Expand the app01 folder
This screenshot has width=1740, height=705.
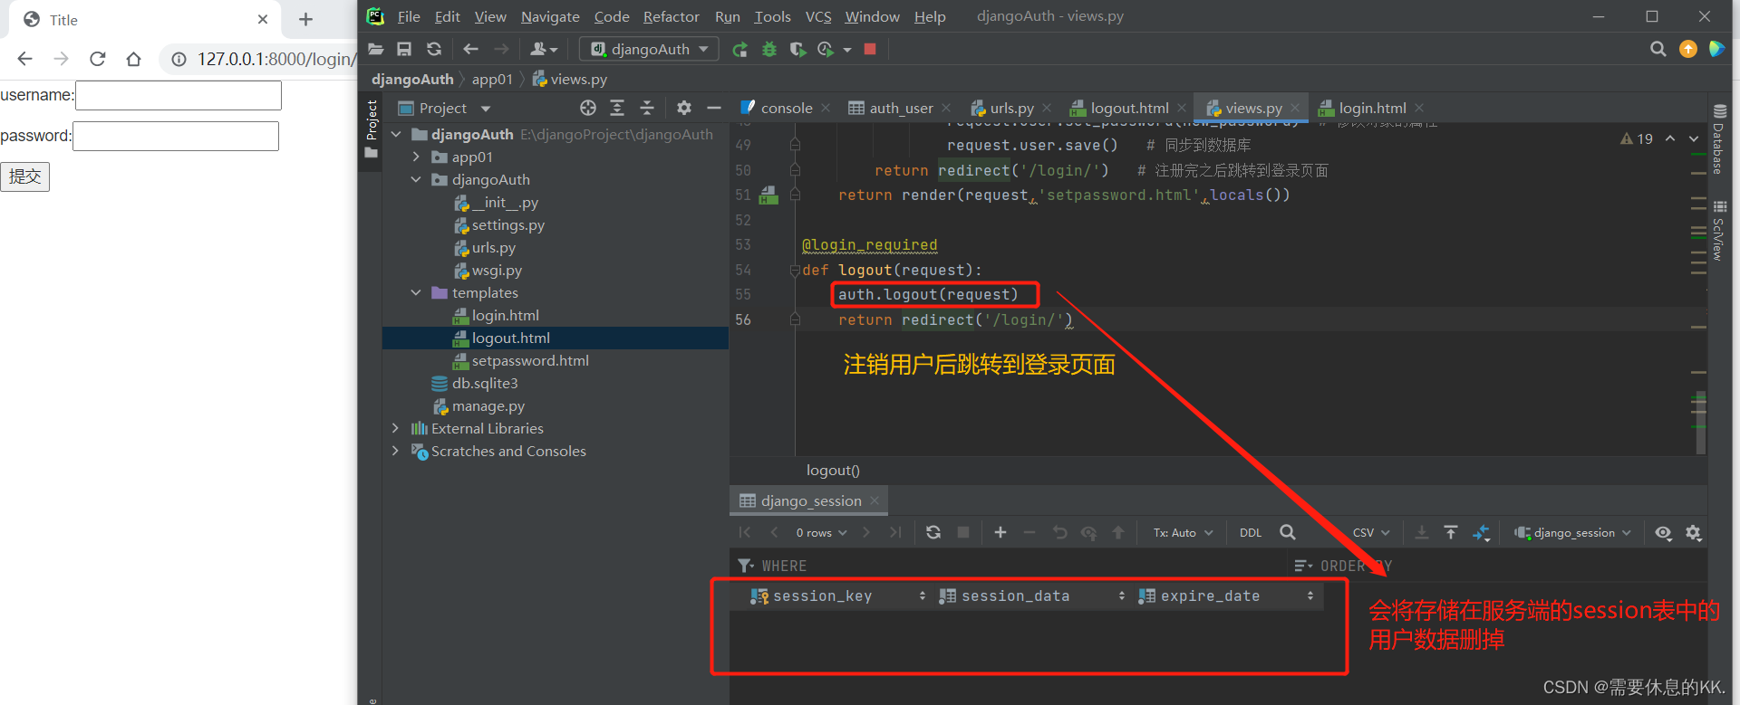pos(416,157)
